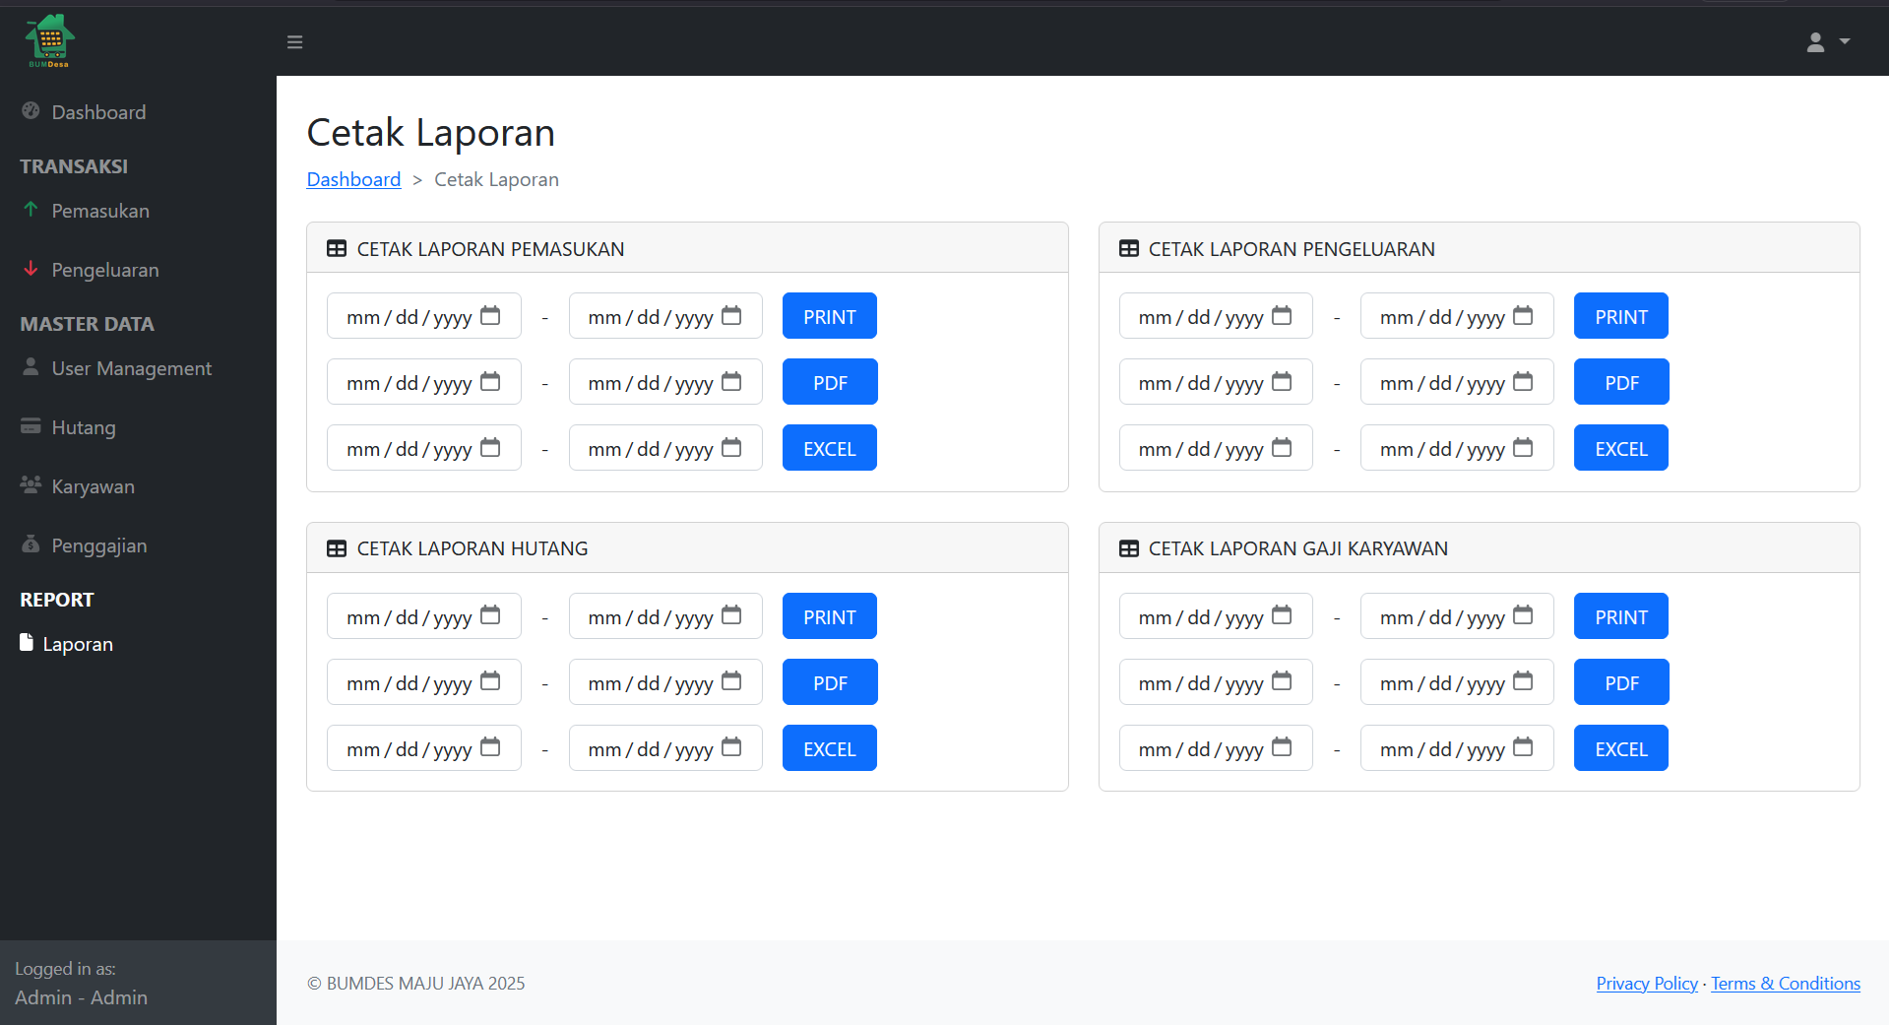Open calendar icon of Pemasukan EXCEL end date
This screenshot has height=1025, width=1889.
pos(731,447)
